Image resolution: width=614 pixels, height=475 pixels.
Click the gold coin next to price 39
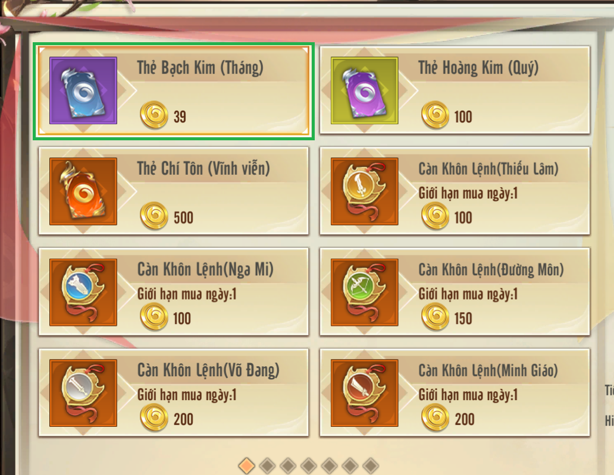coord(154,115)
